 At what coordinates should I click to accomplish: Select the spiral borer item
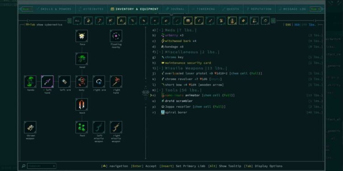237,112
